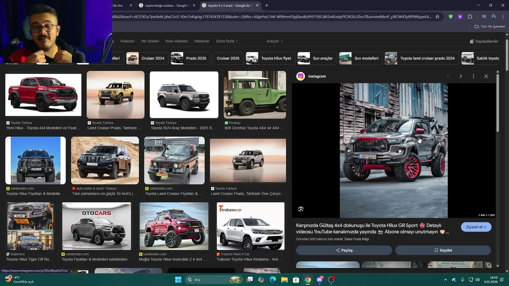Click the large Hilux GR Sport preview image

click(394, 151)
